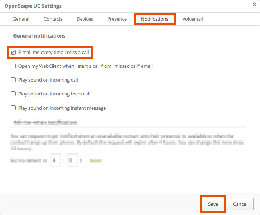
Task: Uncheck E-mail me every time I miss a call
Action: pyautogui.click(x=13, y=52)
